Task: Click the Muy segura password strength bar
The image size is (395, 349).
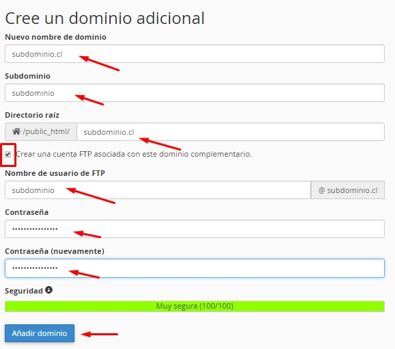Action: click(x=195, y=307)
